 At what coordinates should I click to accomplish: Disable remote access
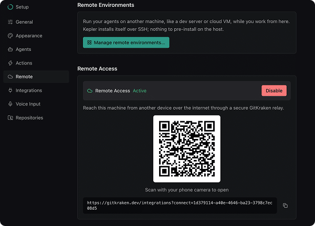[274, 91]
